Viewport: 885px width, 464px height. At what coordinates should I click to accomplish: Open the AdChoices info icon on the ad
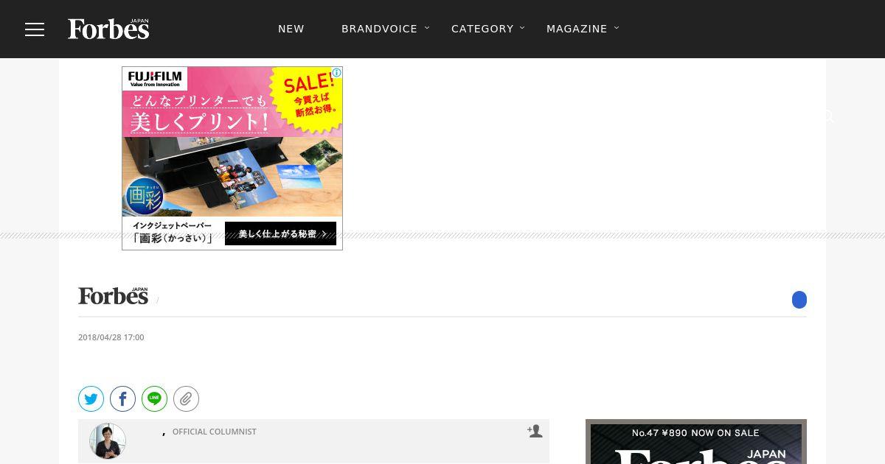[337, 72]
